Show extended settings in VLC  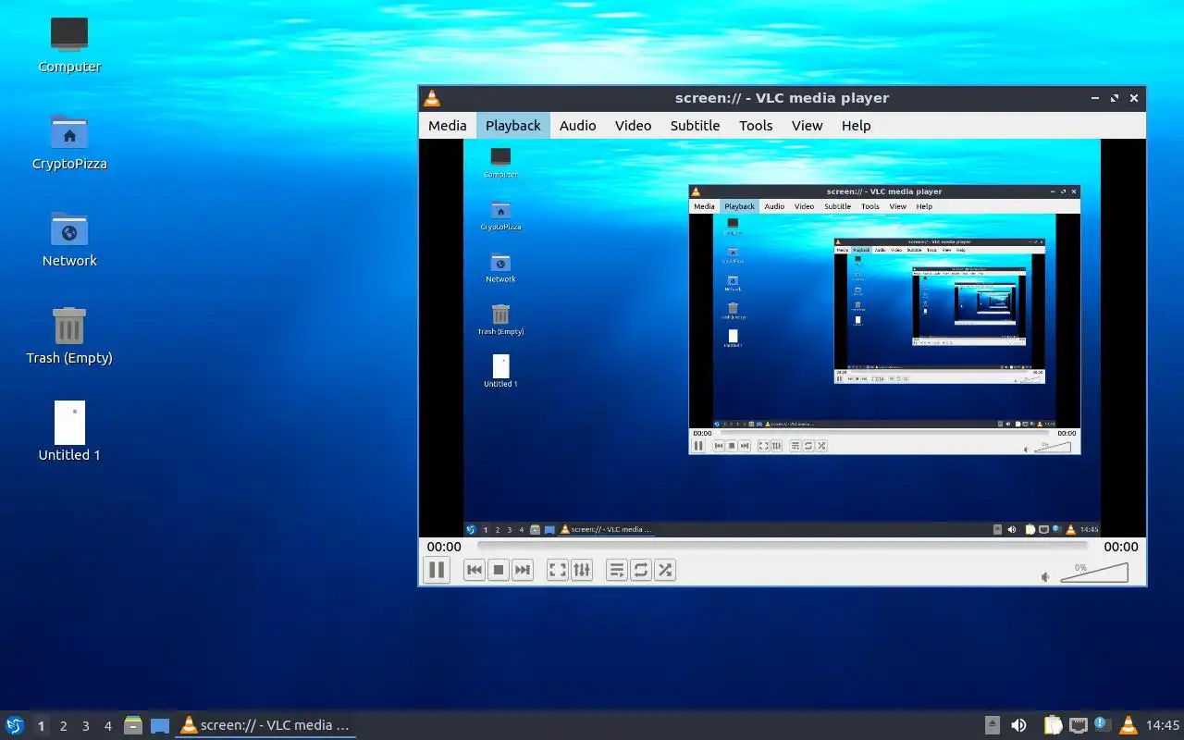[582, 570]
